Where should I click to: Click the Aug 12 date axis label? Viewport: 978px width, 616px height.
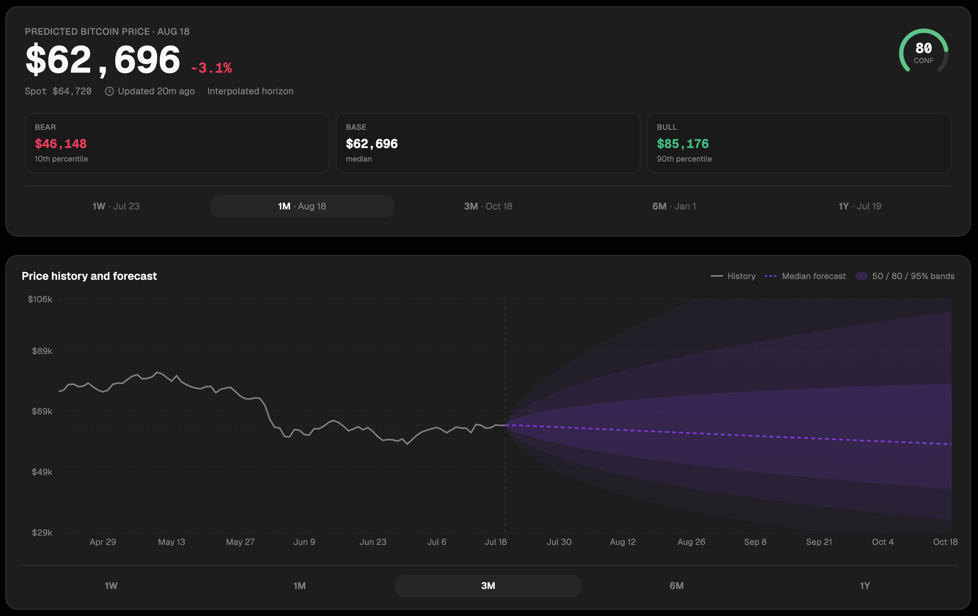(x=622, y=542)
